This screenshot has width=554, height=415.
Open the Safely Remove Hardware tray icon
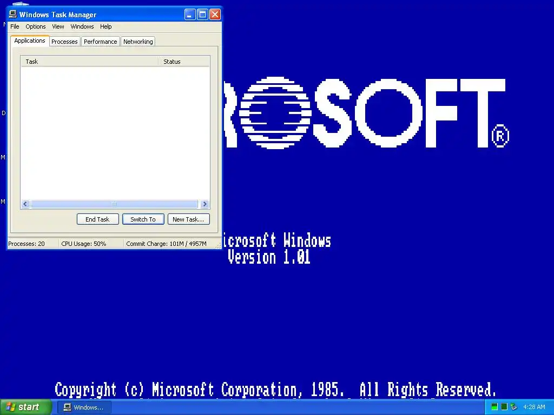(514, 407)
